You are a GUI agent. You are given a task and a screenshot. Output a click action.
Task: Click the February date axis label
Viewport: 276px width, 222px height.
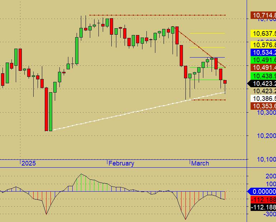(x=121, y=163)
